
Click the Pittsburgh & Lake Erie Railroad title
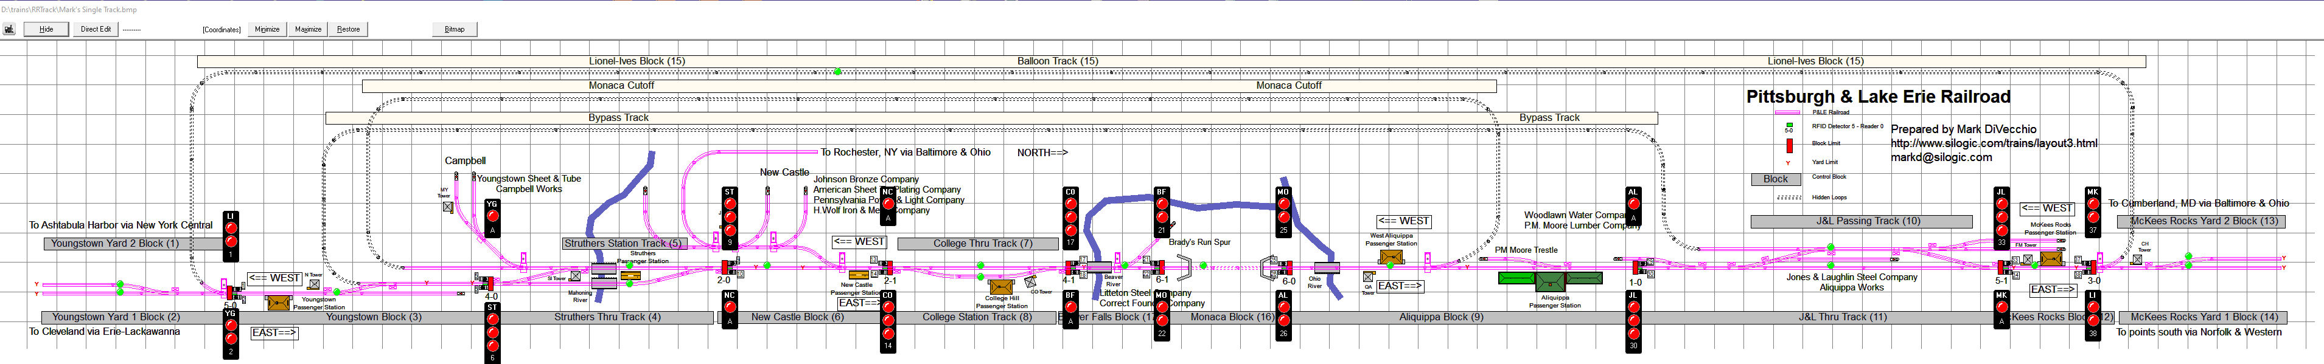[1879, 97]
